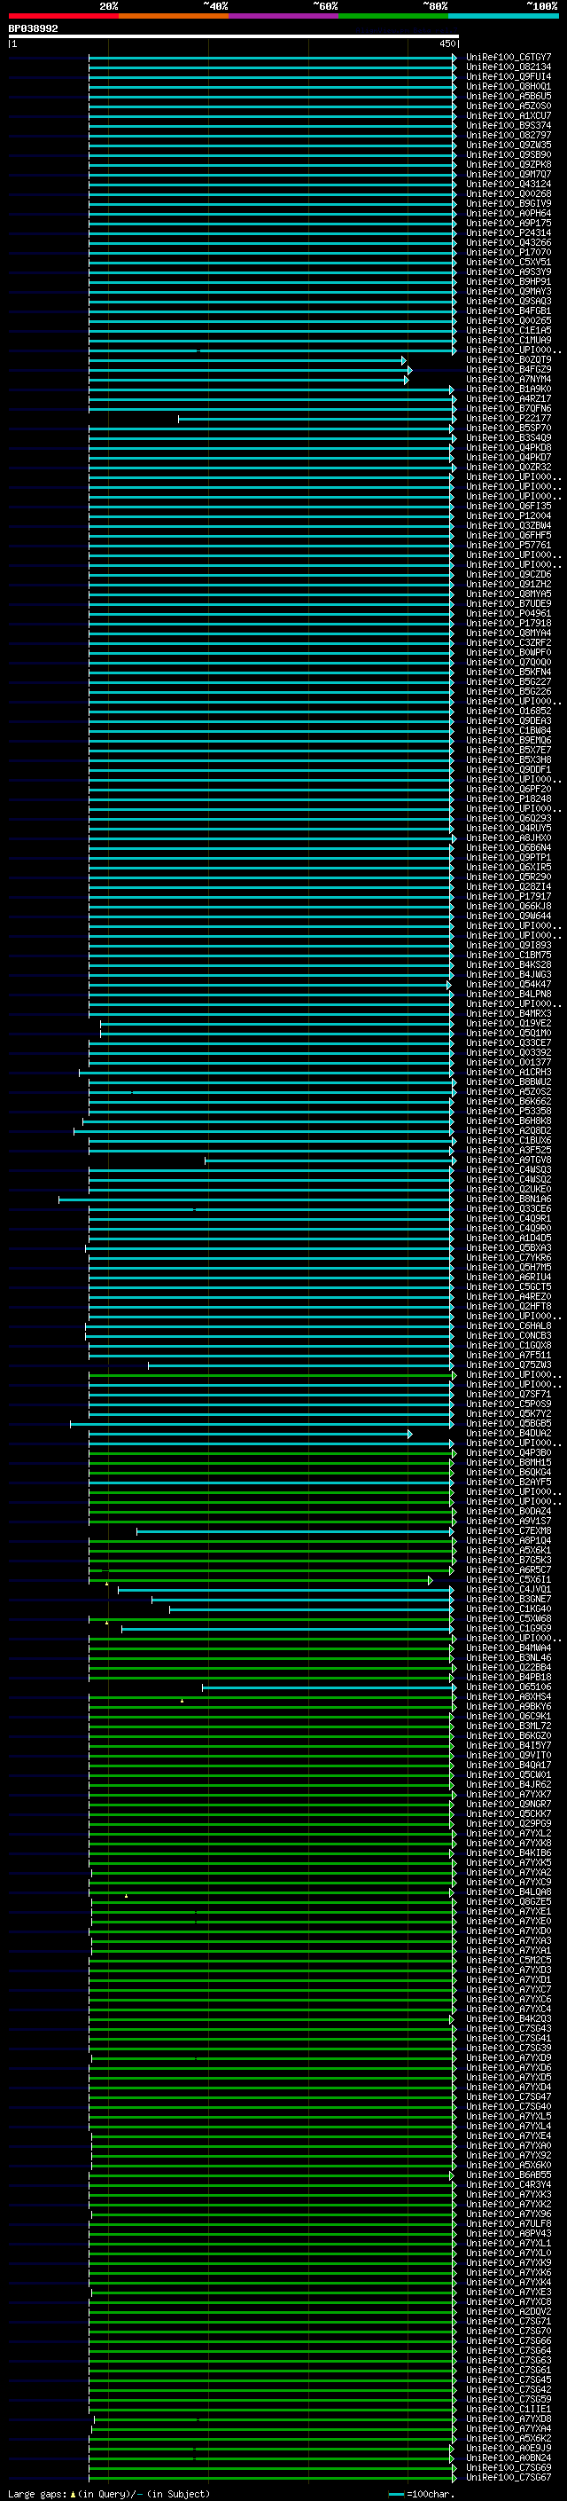This screenshot has width=567, height=2501.
Task: Click hit label UniRef100_C7SG67
Action: point(508,2478)
